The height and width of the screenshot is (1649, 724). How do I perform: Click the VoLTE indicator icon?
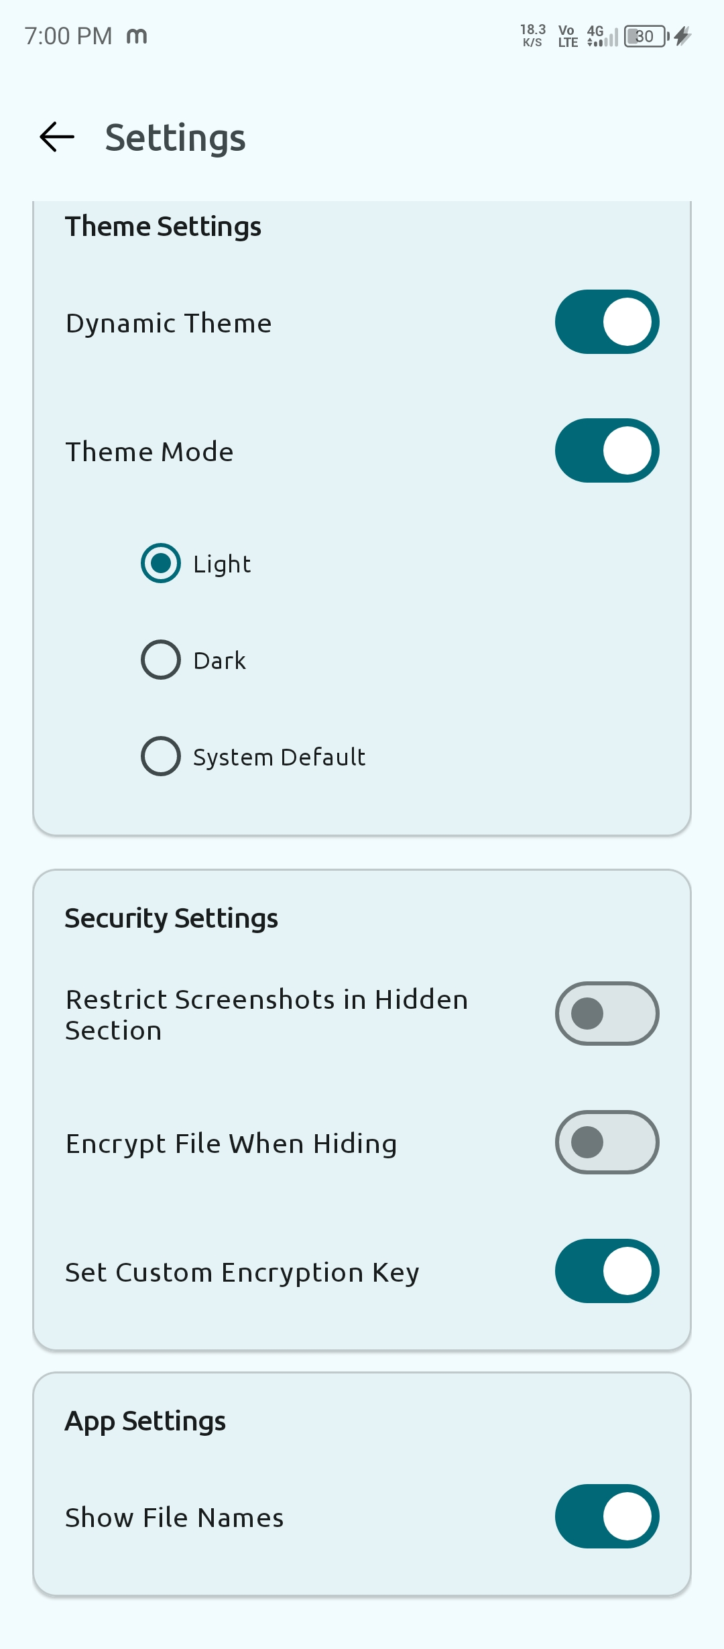[566, 36]
